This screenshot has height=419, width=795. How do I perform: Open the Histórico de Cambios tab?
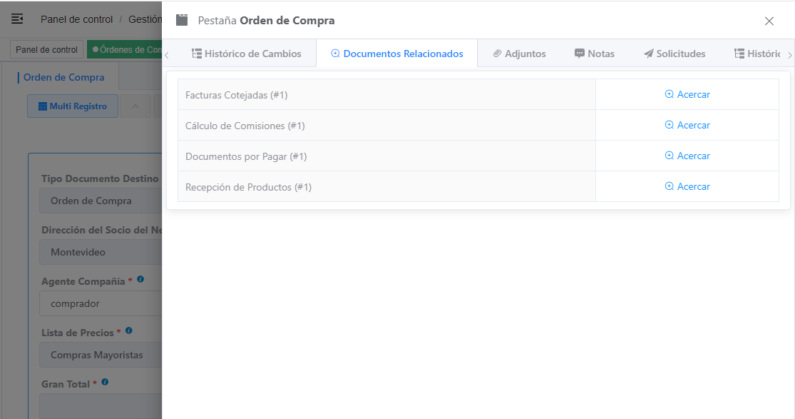point(247,54)
